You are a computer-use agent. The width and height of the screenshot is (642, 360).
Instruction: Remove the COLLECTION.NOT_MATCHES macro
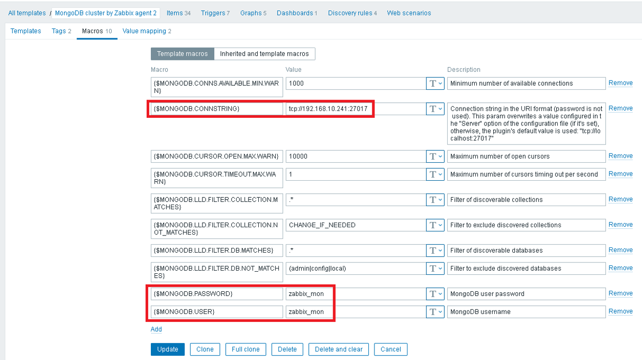[620, 225]
